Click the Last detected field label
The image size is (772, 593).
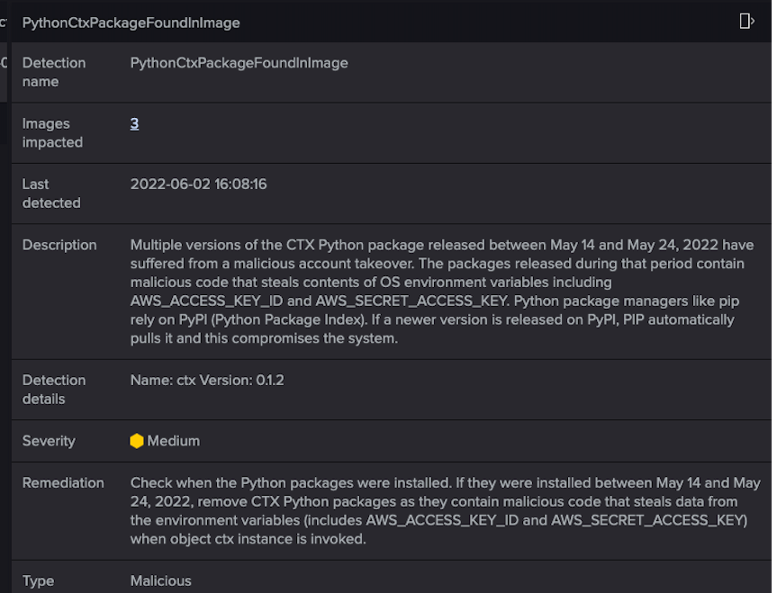click(x=51, y=193)
